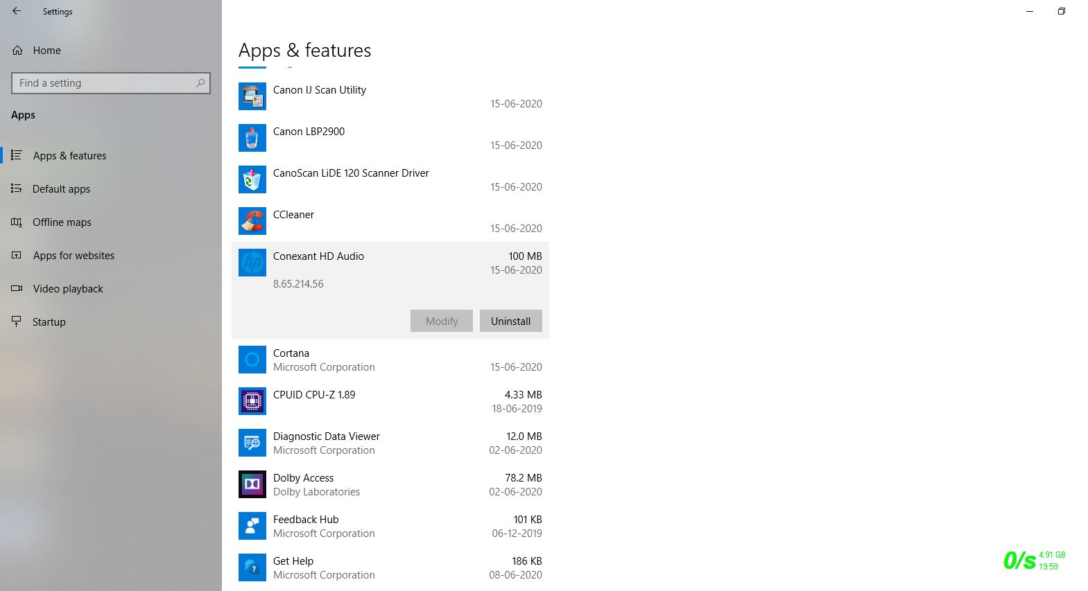Click the 4.33 MB size value
Viewport: 1088px width, 591px height.
(524, 395)
